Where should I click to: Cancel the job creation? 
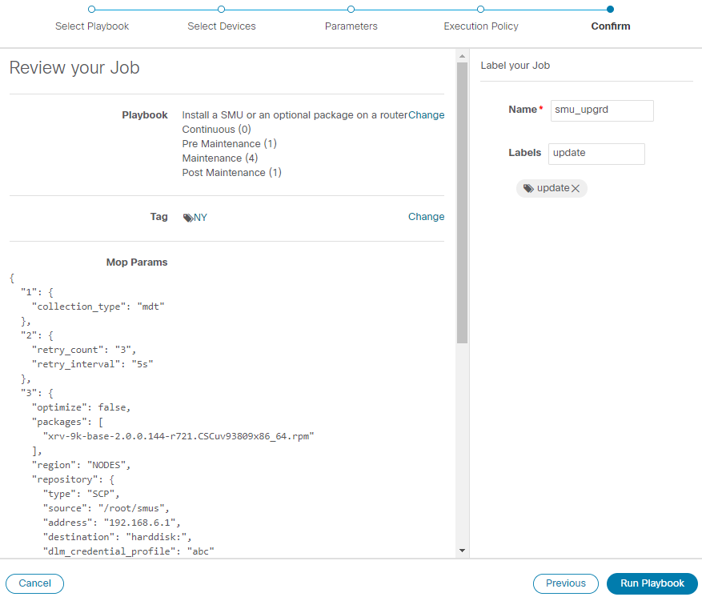[x=34, y=583]
